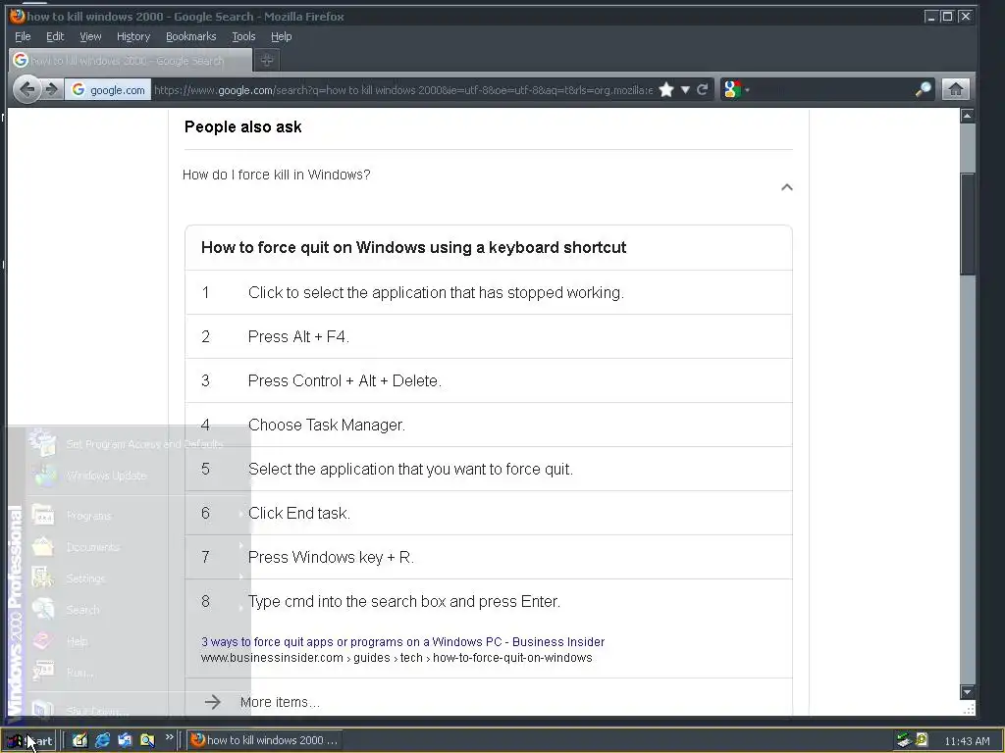
Task: Click 'Click End task.' step text
Action: click(x=298, y=514)
